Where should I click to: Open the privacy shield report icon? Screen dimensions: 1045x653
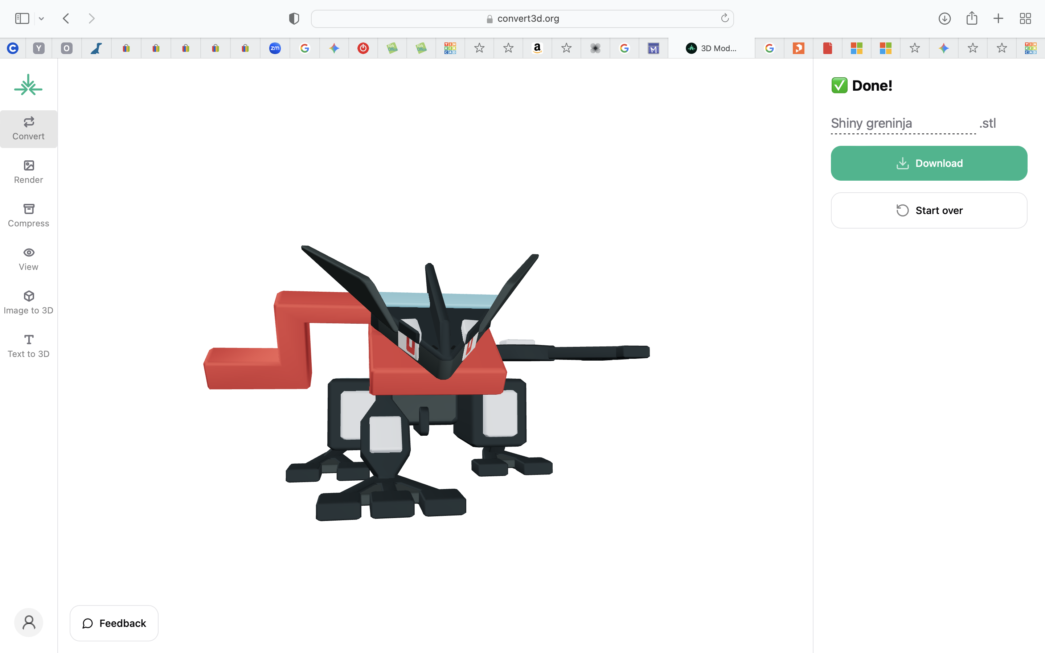[x=294, y=19]
